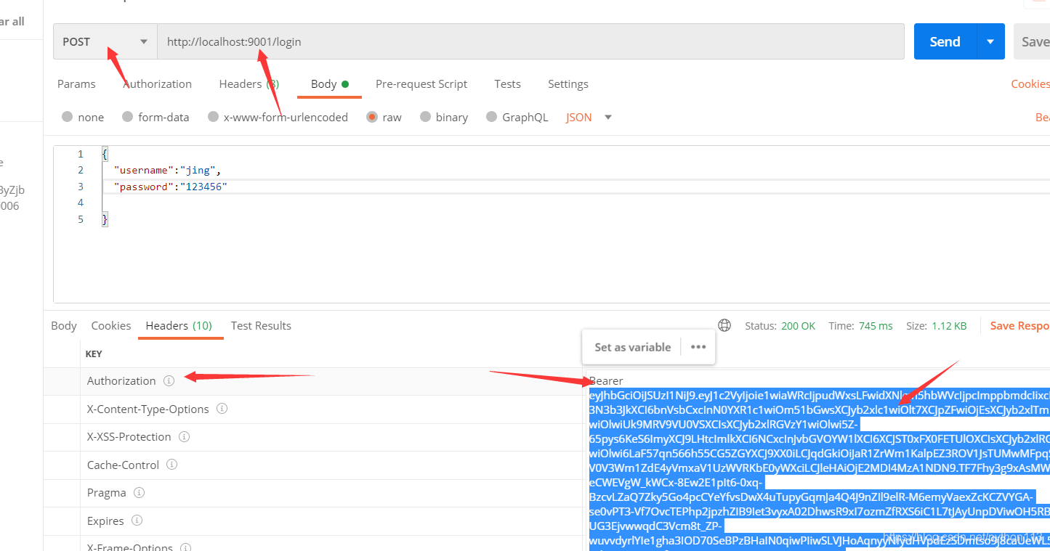The width and height of the screenshot is (1050, 551).
Task: Click the X-XSS-Protection info icon
Action: click(184, 437)
